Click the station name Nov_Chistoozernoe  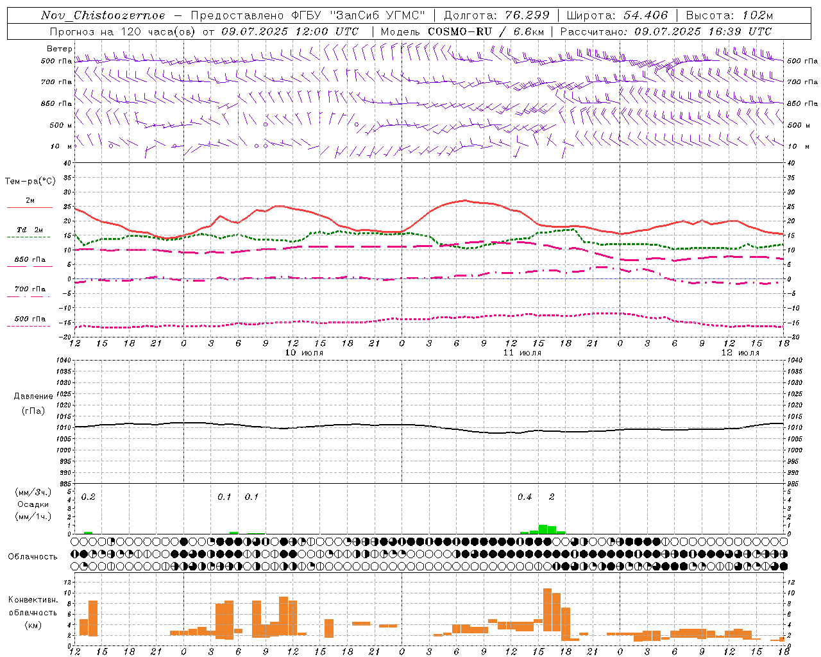(x=103, y=15)
